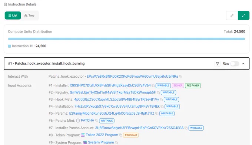The image size is (252, 145).
Task: Copy the Token 2022 Program address
Action: coord(121,135)
